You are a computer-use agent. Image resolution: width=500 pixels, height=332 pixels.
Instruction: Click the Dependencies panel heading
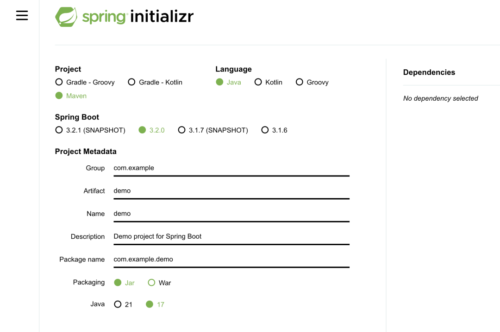(429, 72)
